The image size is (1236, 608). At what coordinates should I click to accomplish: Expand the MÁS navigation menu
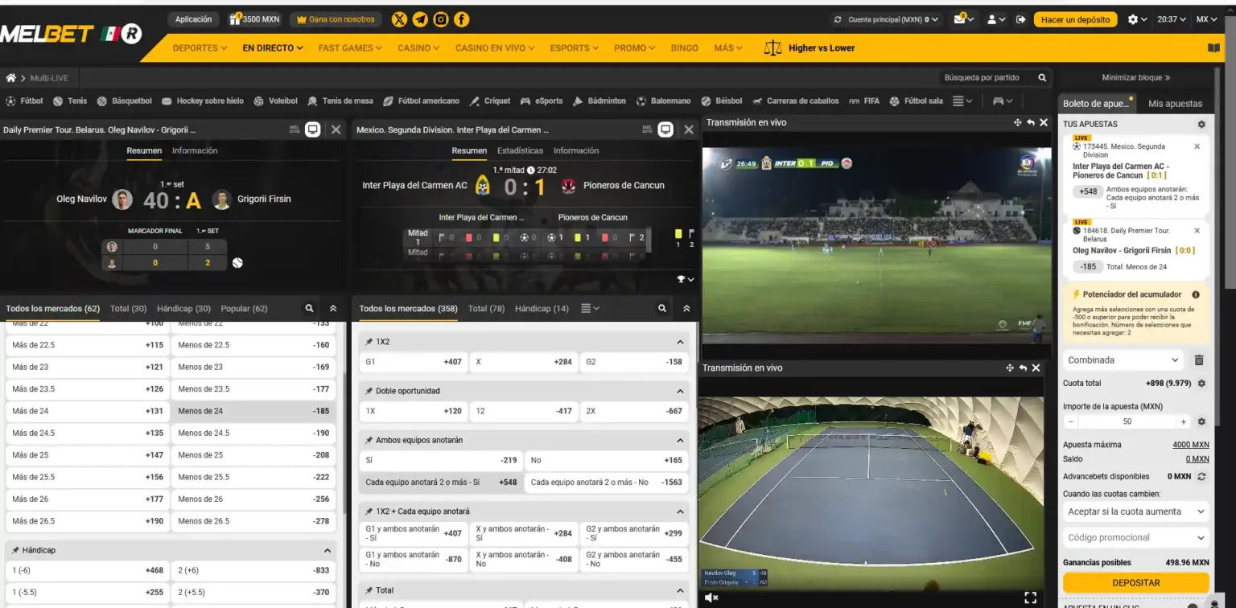(728, 47)
